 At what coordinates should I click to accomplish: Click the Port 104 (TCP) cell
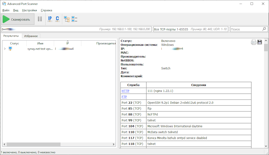coord(133,126)
